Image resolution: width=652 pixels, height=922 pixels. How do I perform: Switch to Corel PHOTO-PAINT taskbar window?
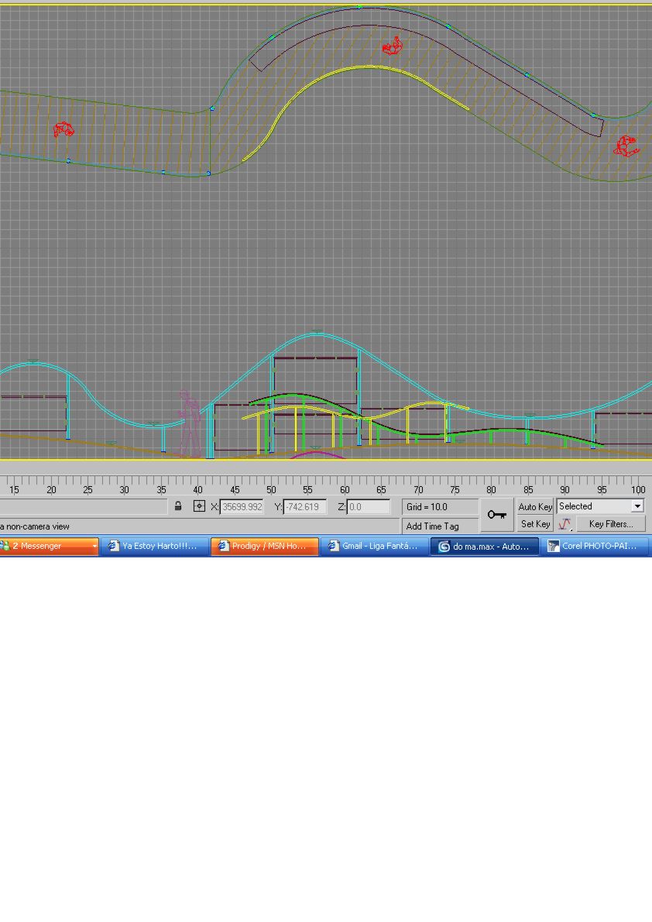click(x=595, y=547)
